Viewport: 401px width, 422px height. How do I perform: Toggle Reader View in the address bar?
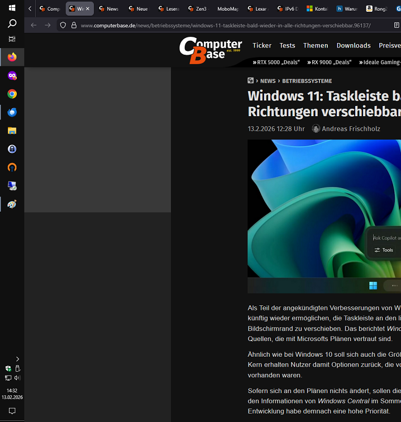tap(397, 25)
